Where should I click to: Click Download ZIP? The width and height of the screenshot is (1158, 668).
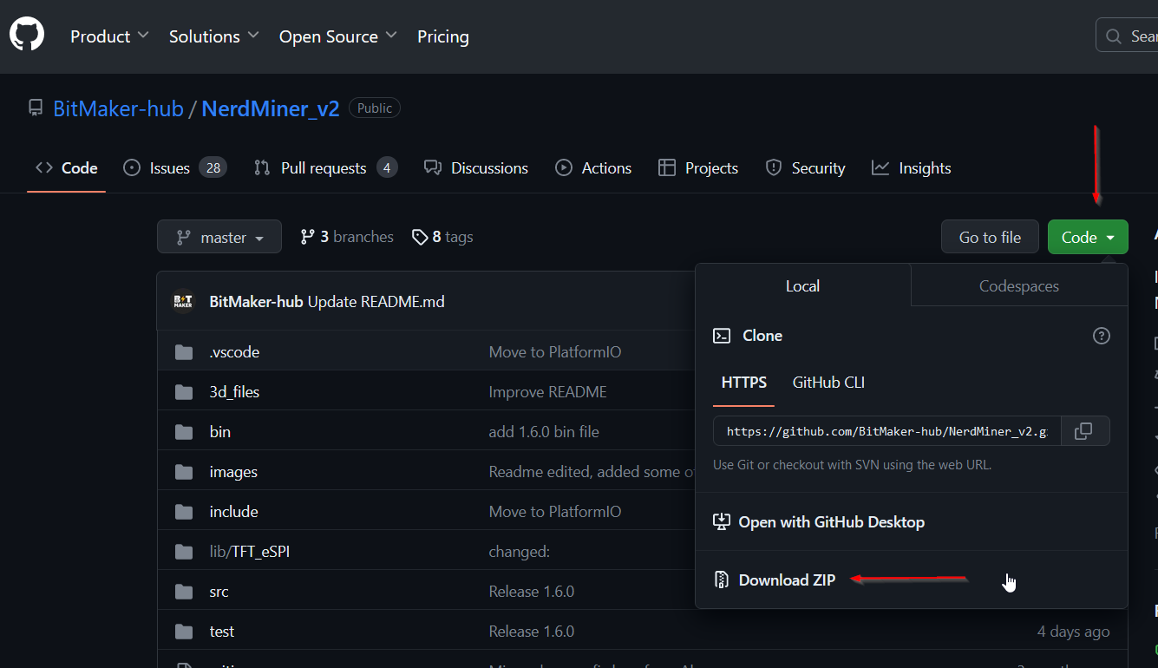[775, 580]
